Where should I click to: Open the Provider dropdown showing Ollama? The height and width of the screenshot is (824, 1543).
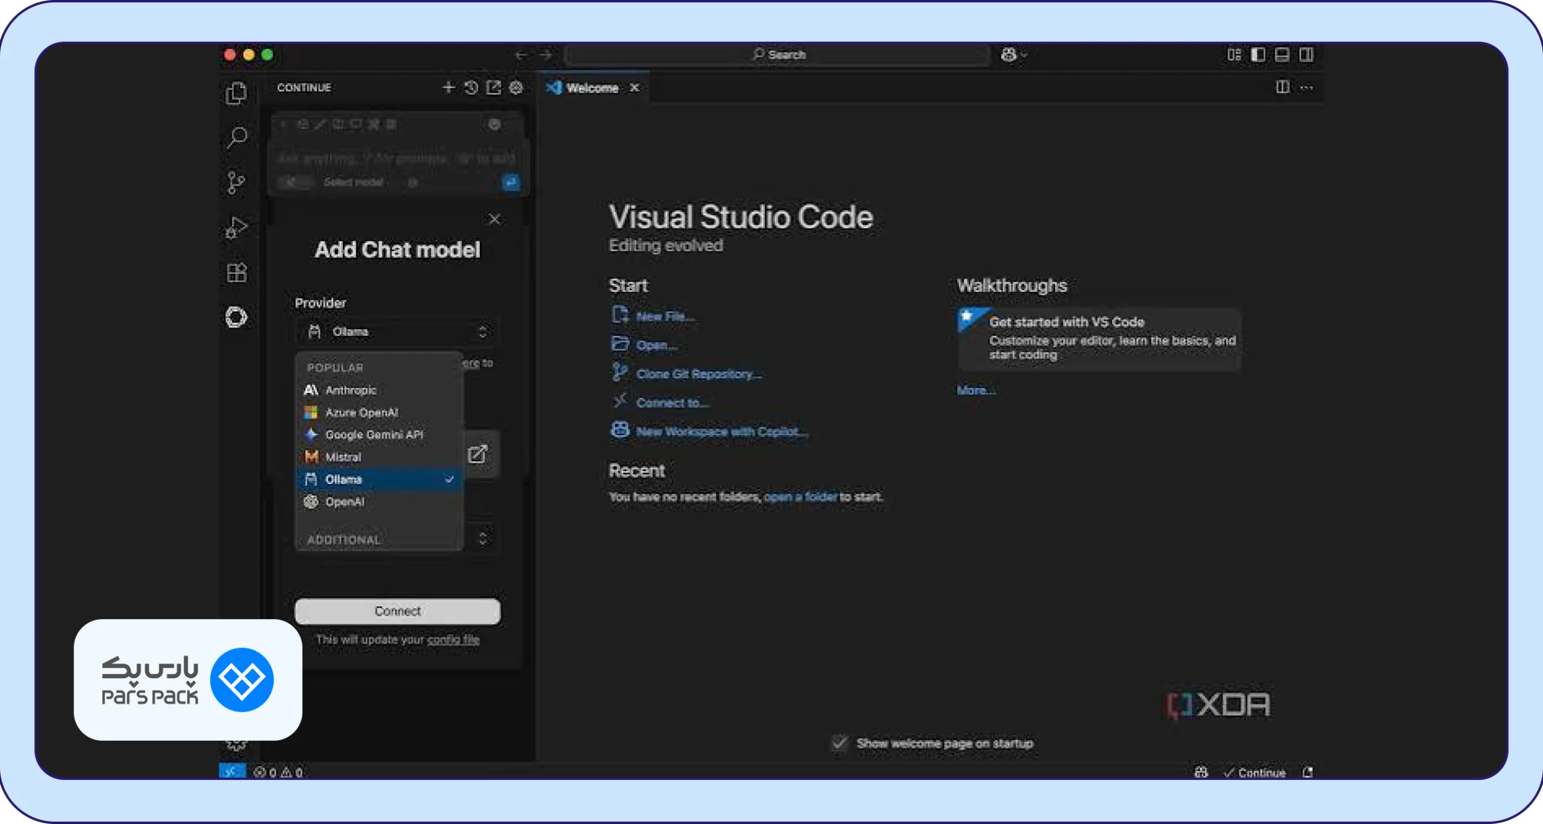pyautogui.click(x=397, y=332)
